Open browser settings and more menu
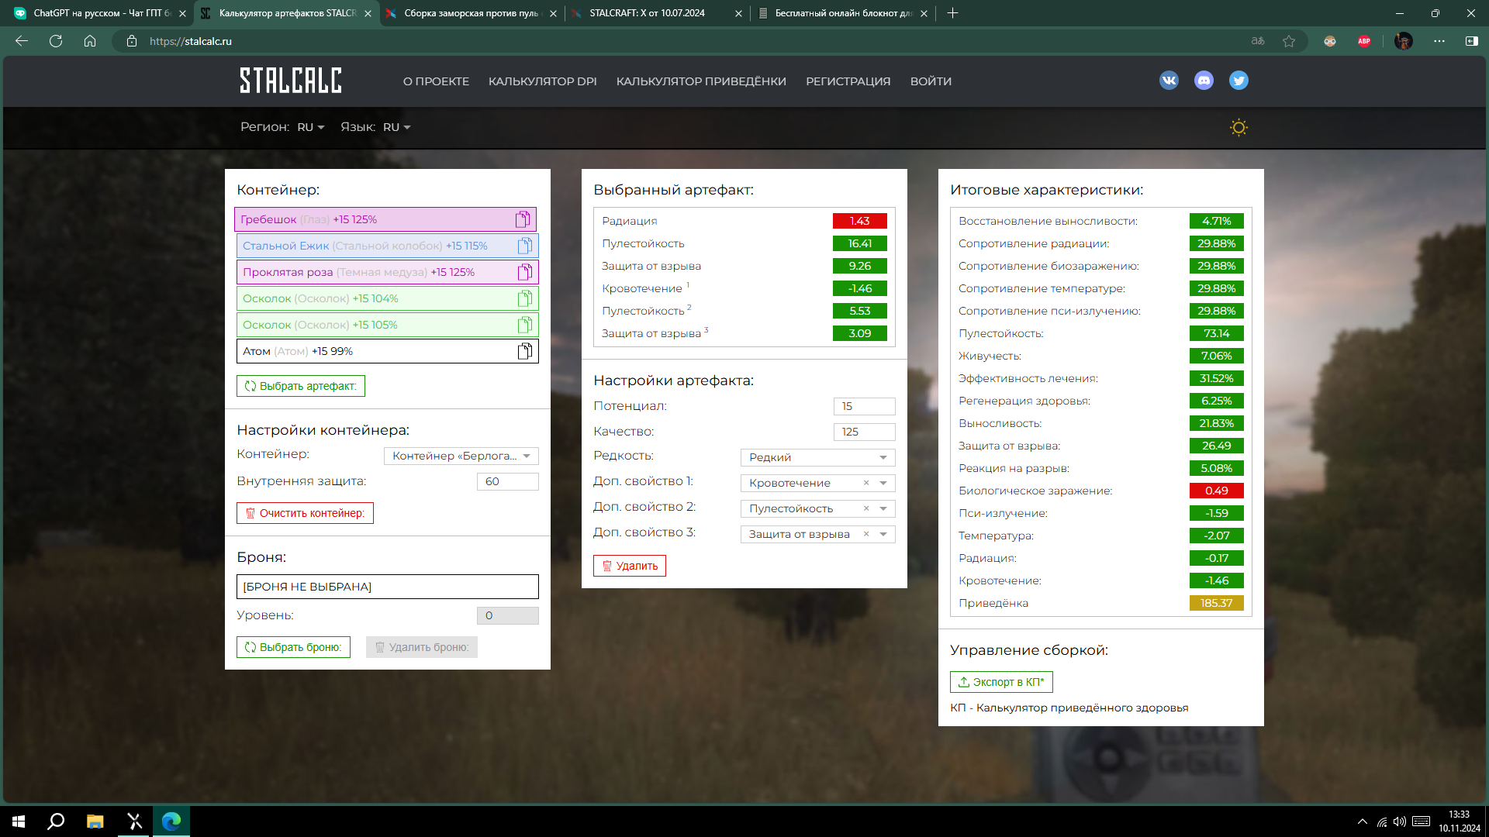Viewport: 1489px width, 837px height. click(1439, 41)
